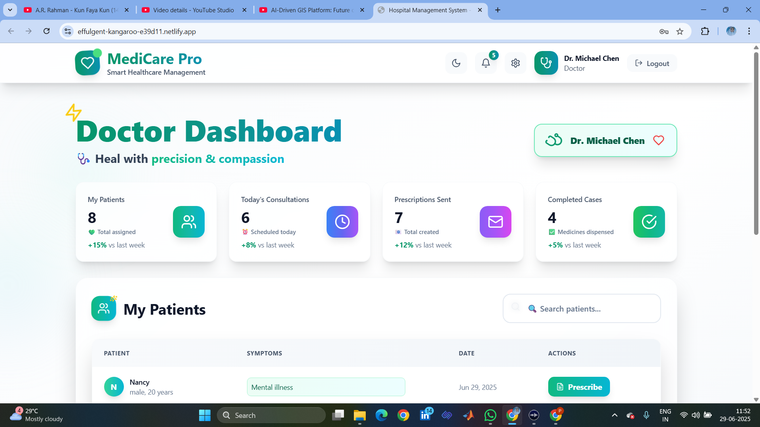Click the MediCare Pro heart logo
The height and width of the screenshot is (427, 760).
(87, 63)
